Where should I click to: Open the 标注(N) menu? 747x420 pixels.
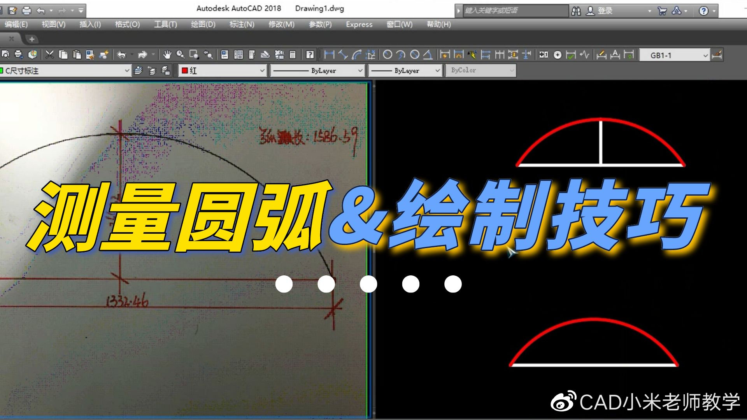[241, 24]
